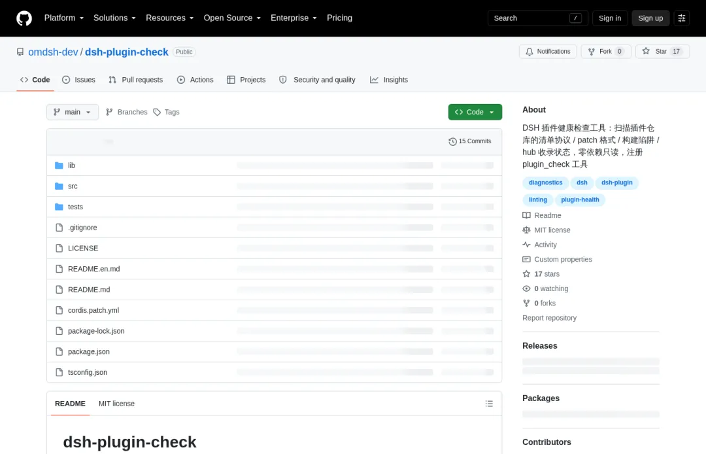The image size is (706, 454).
Task: Open the Insights tab
Action: tap(389, 80)
